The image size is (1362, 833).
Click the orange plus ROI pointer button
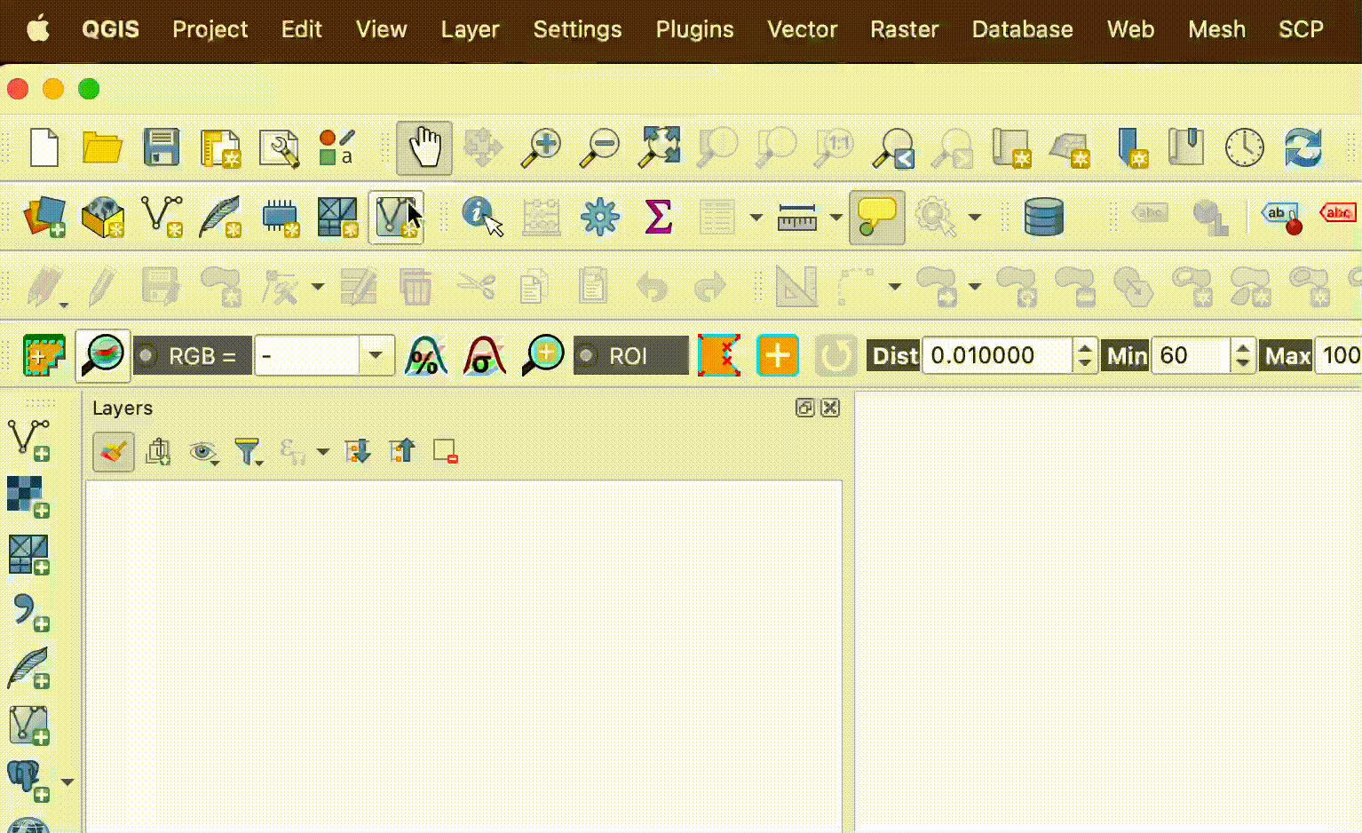click(x=777, y=356)
